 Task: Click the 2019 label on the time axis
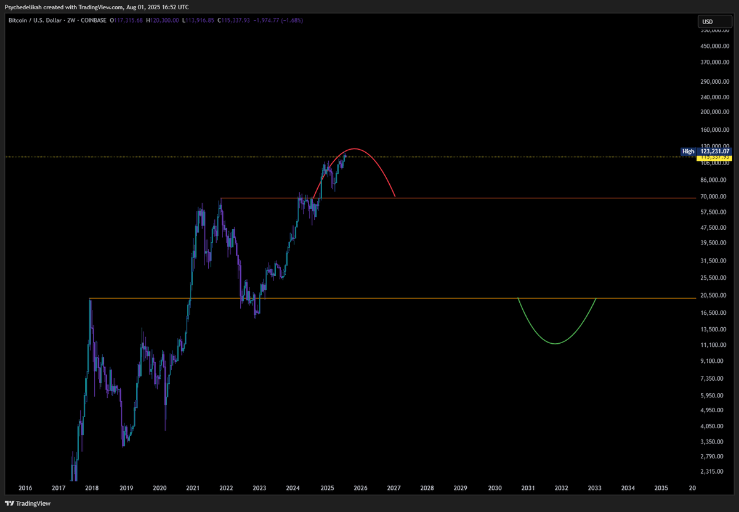[x=126, y=488]
